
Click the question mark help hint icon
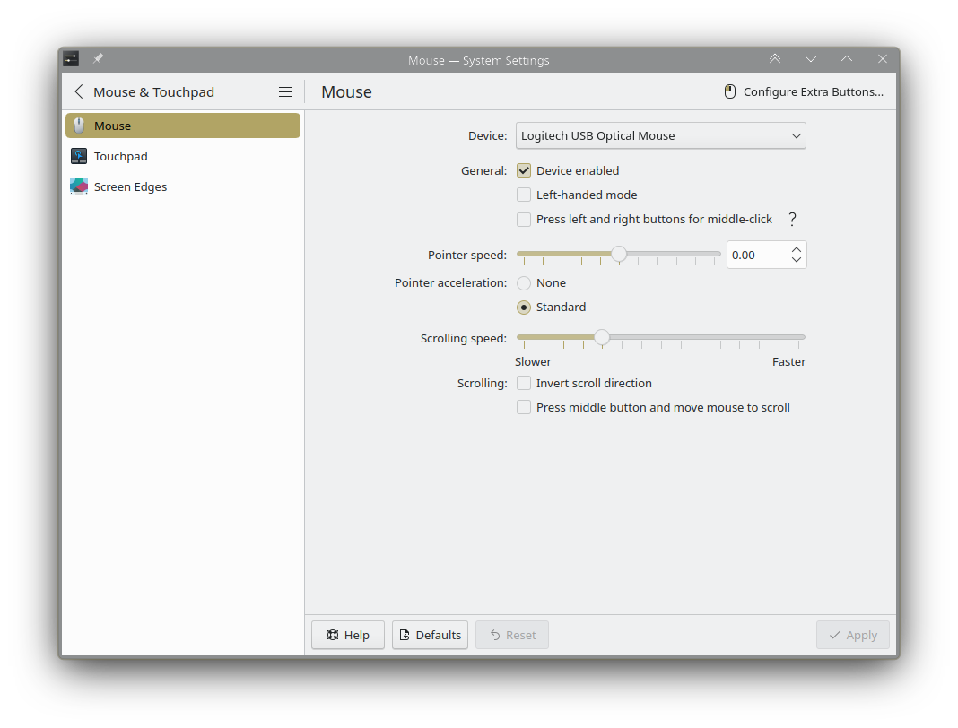[792, 220]
